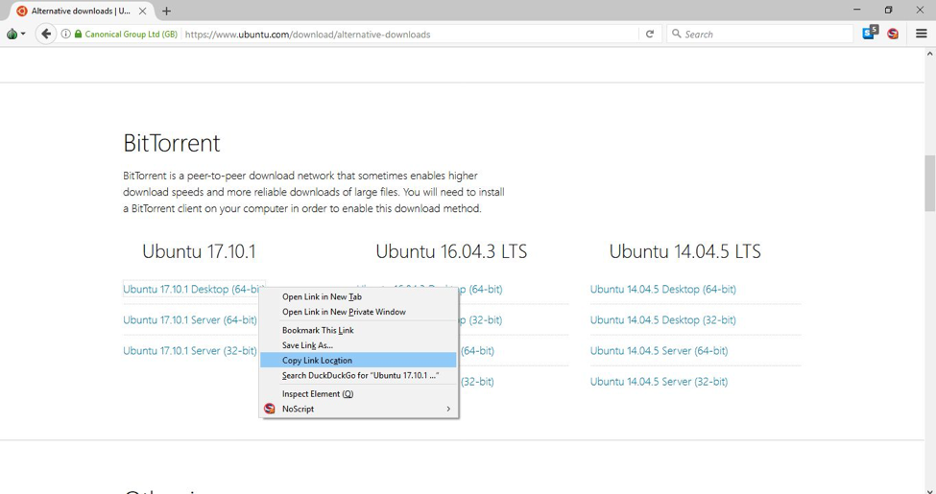Open the blue S extension icon
The height and width of the screenshot is (494, 936).
tap(870, 33)
